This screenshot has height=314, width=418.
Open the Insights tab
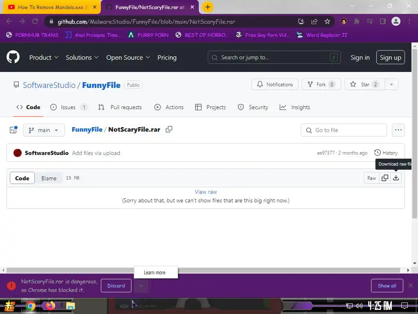295,107
